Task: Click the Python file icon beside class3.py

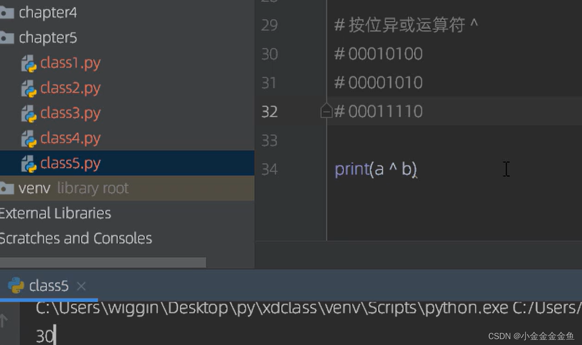Action: [30, 113]
